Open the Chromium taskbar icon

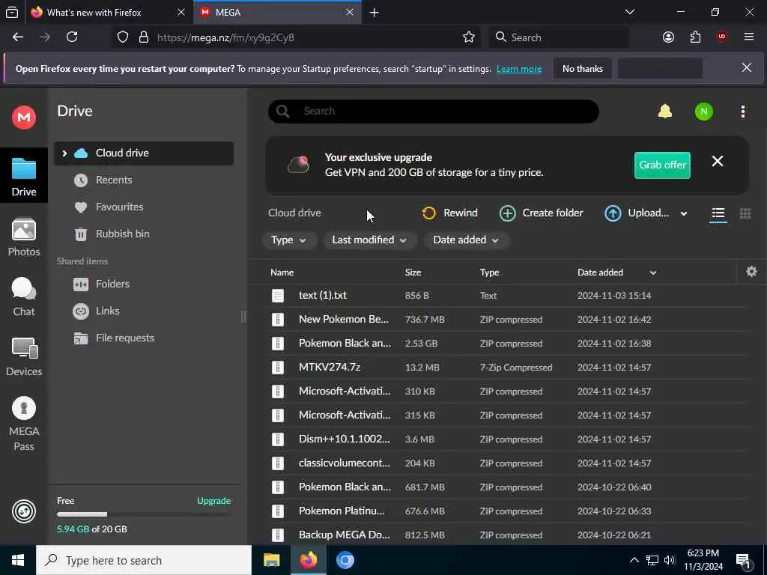pos(345,560)
